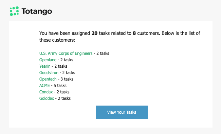Open the Openlane customer link
This screenshot has width=221, height=134.
pyautogui.click(x=48, y=60)
